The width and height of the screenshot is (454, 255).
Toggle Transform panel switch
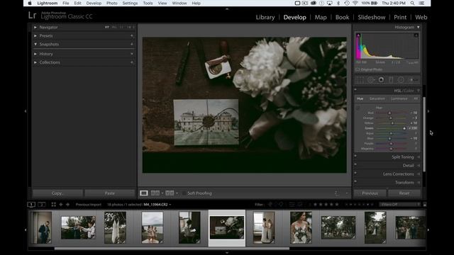click(x=355, y=181)
